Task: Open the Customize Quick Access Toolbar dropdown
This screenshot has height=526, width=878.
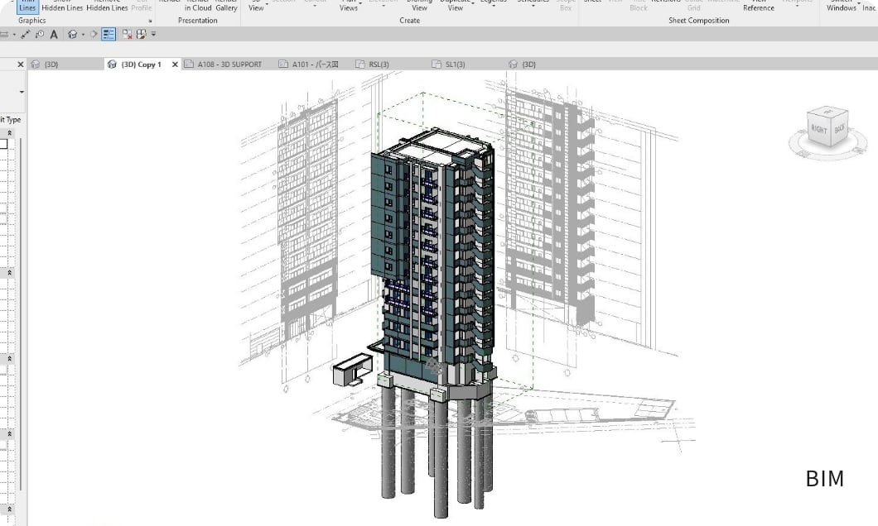Action: [x=153, y=35]
